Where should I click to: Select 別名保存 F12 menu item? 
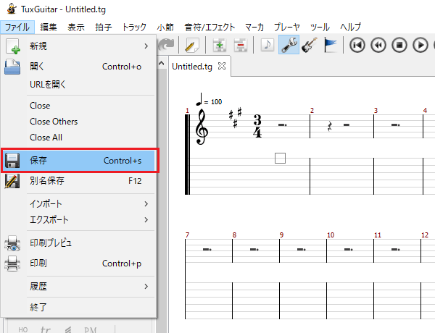point(78,181)
